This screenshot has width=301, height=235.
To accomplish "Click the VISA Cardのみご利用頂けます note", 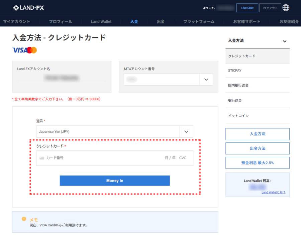I will point(58,225).
